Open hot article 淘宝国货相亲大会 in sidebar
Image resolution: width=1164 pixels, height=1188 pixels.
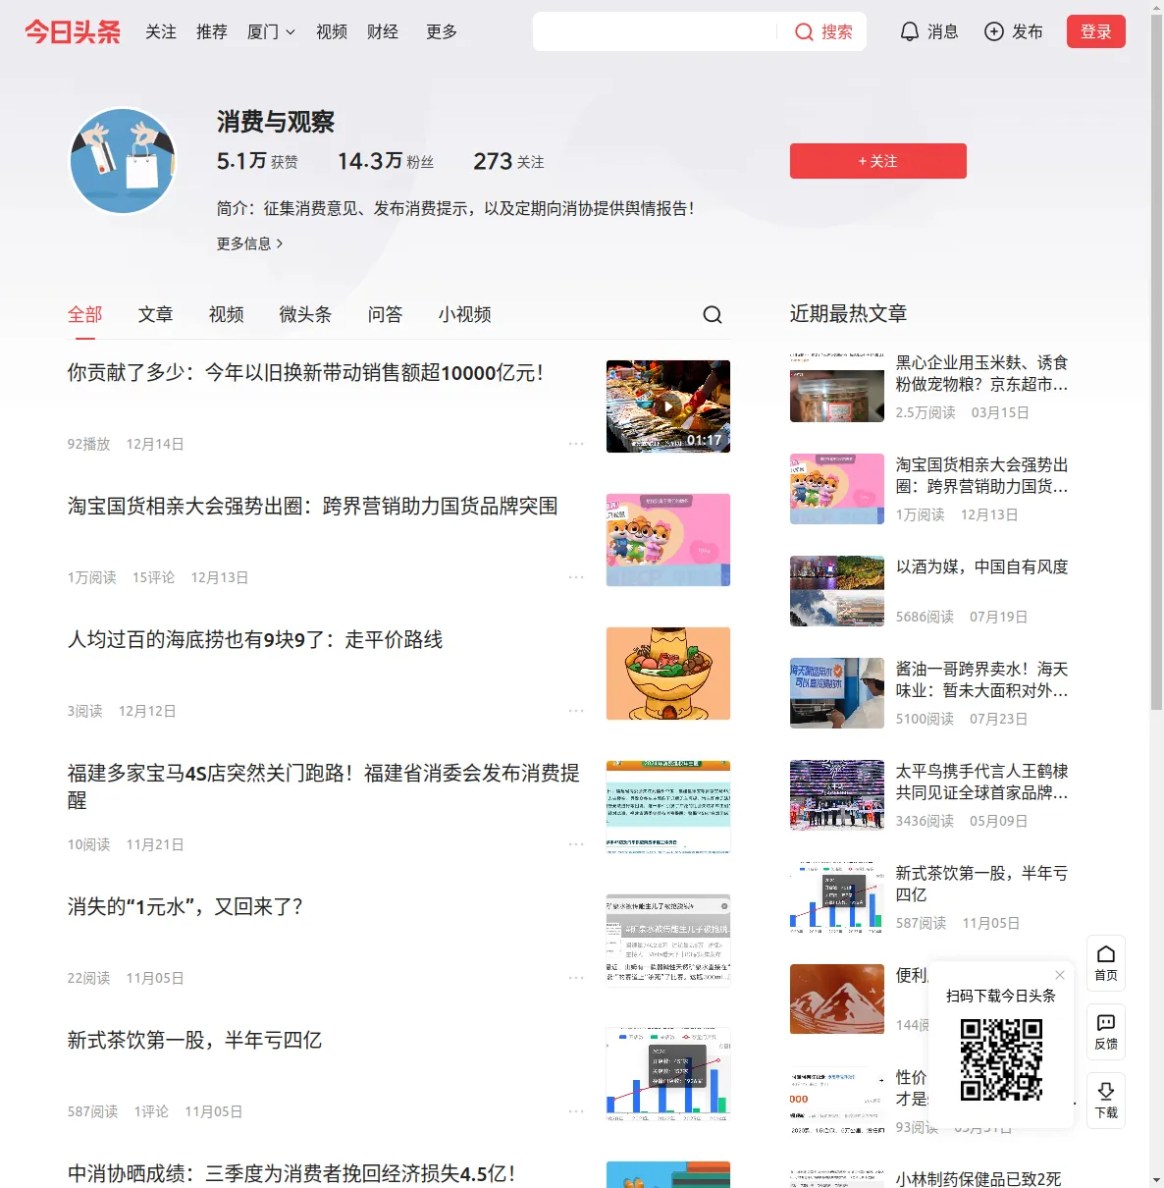point(982,476)
